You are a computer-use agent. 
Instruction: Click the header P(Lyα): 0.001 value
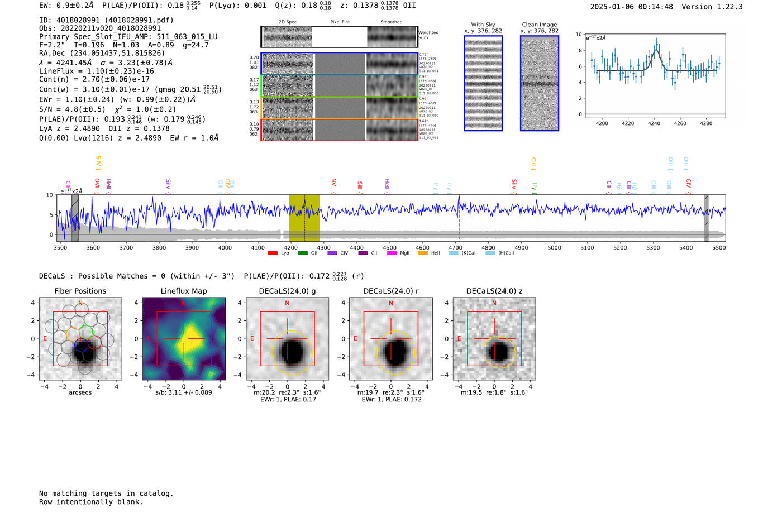click(238, 6)
